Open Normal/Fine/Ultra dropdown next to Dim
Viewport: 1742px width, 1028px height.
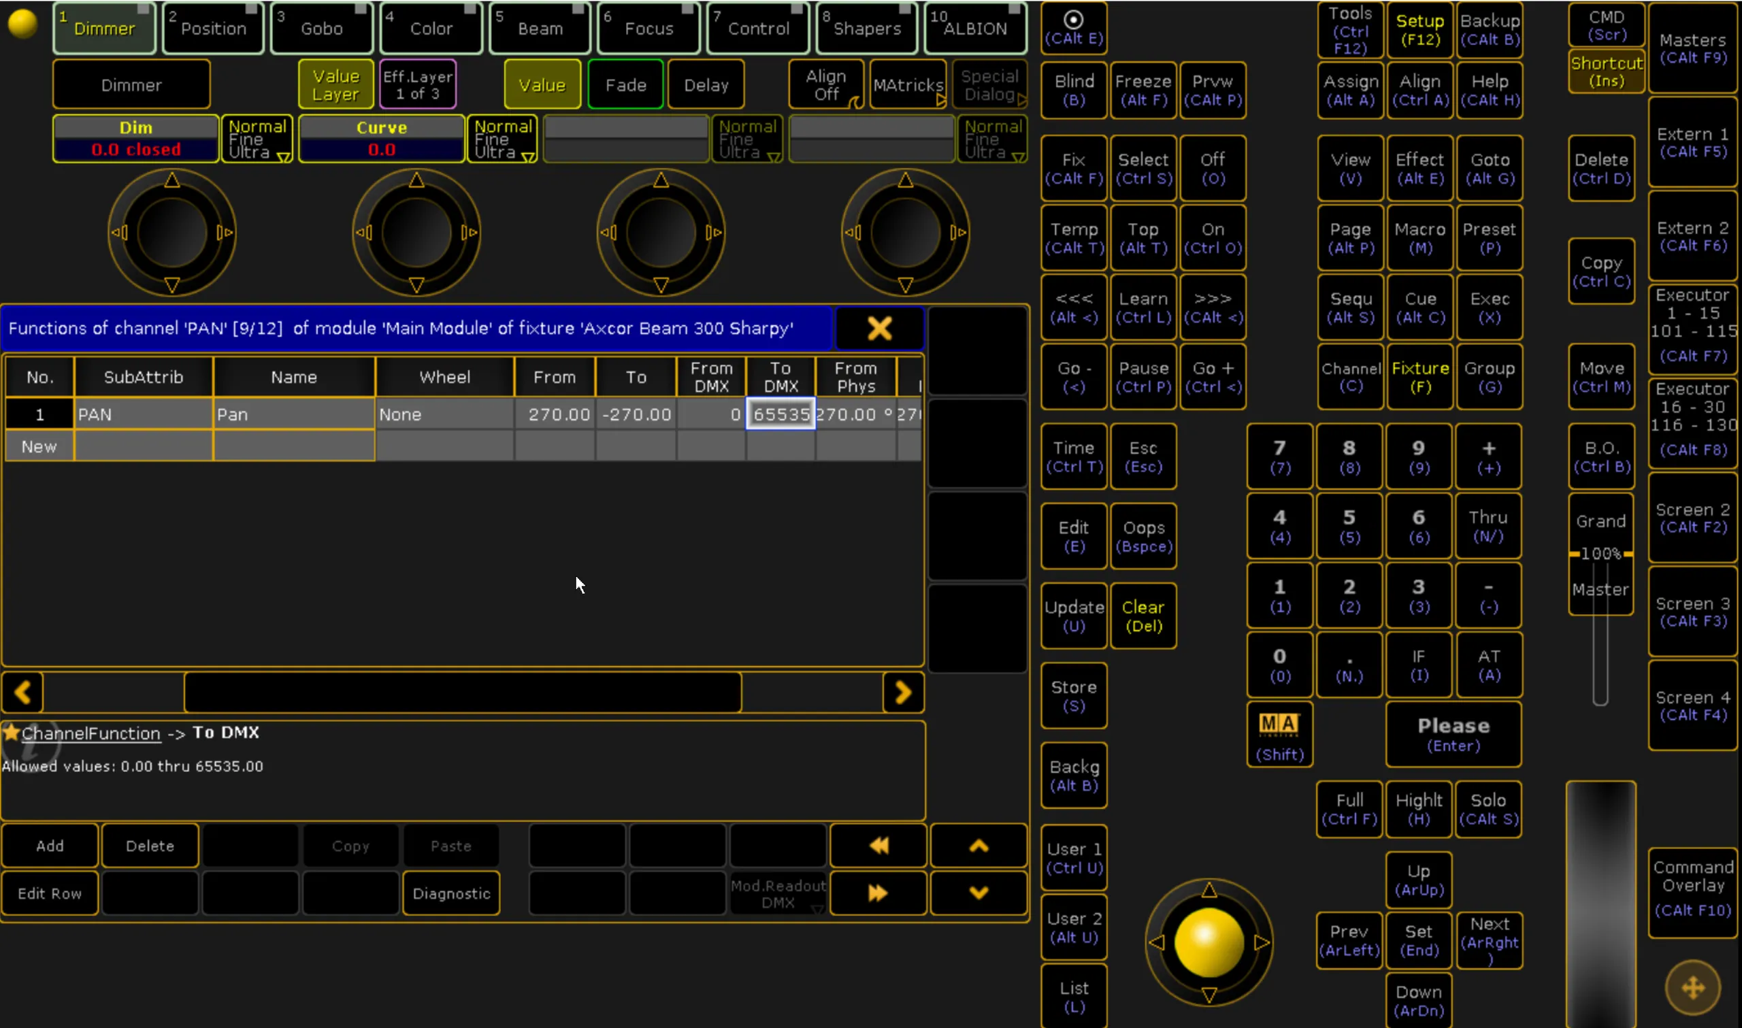(x=257, y=139)
